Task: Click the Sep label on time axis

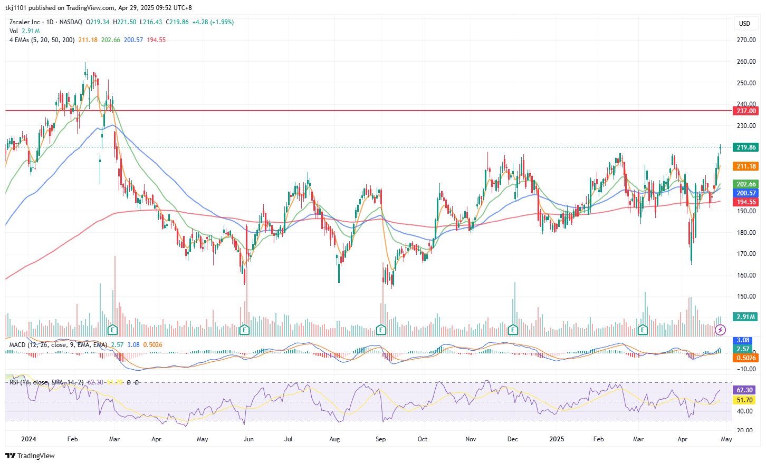Action: pos(380,439)
